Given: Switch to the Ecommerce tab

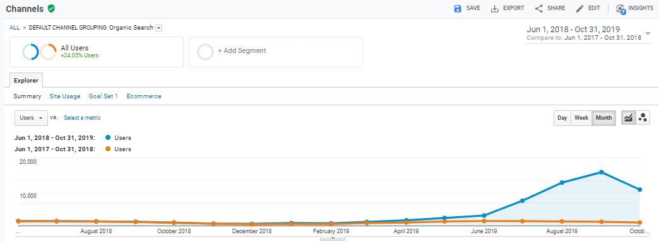Looking at the screenshot, I should (144, 96).
